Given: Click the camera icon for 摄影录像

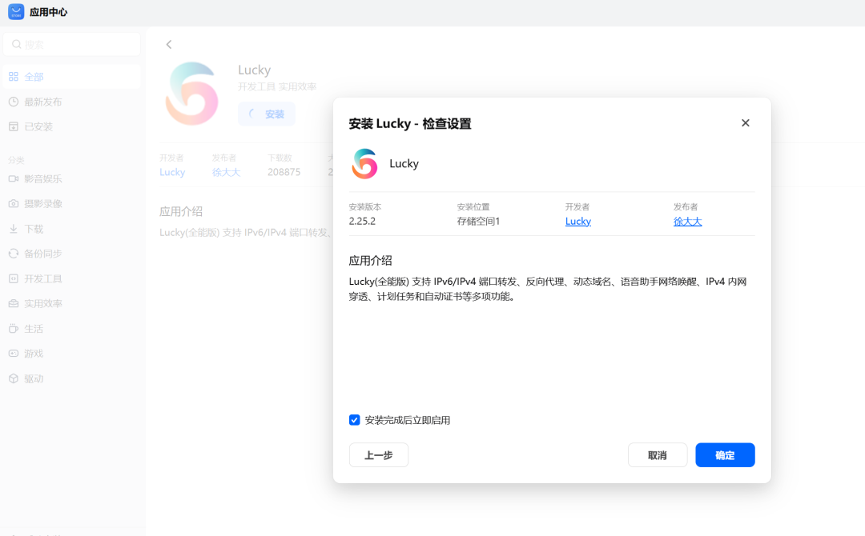Looking at the screenshot, I should (14, 204).
